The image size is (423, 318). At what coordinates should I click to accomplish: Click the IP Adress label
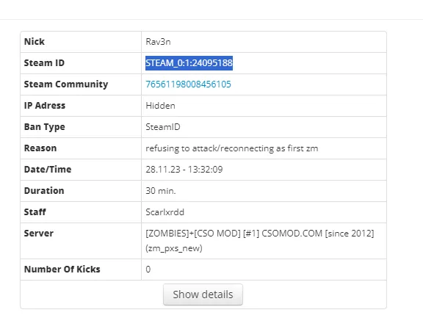pos(45,106)
